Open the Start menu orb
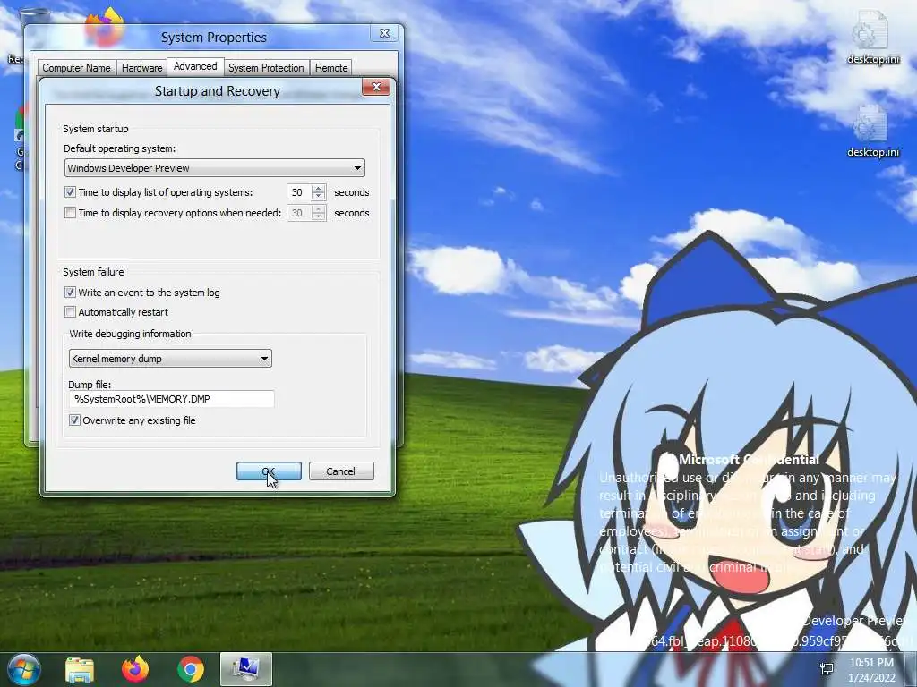Image resolution: width=917 pixels, height=687 pixels. pos(23,669)
